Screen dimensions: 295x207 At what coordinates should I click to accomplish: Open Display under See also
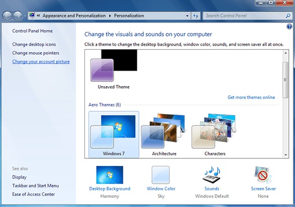coord(19,177)
